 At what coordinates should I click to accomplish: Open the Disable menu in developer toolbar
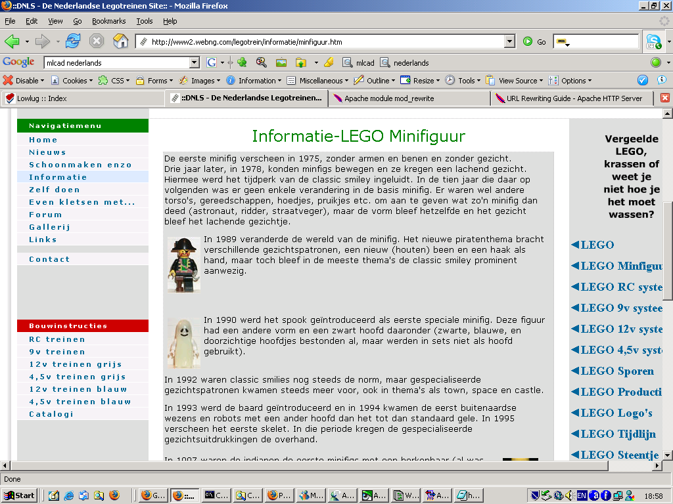pyautogui.click(x=24, y=81)
